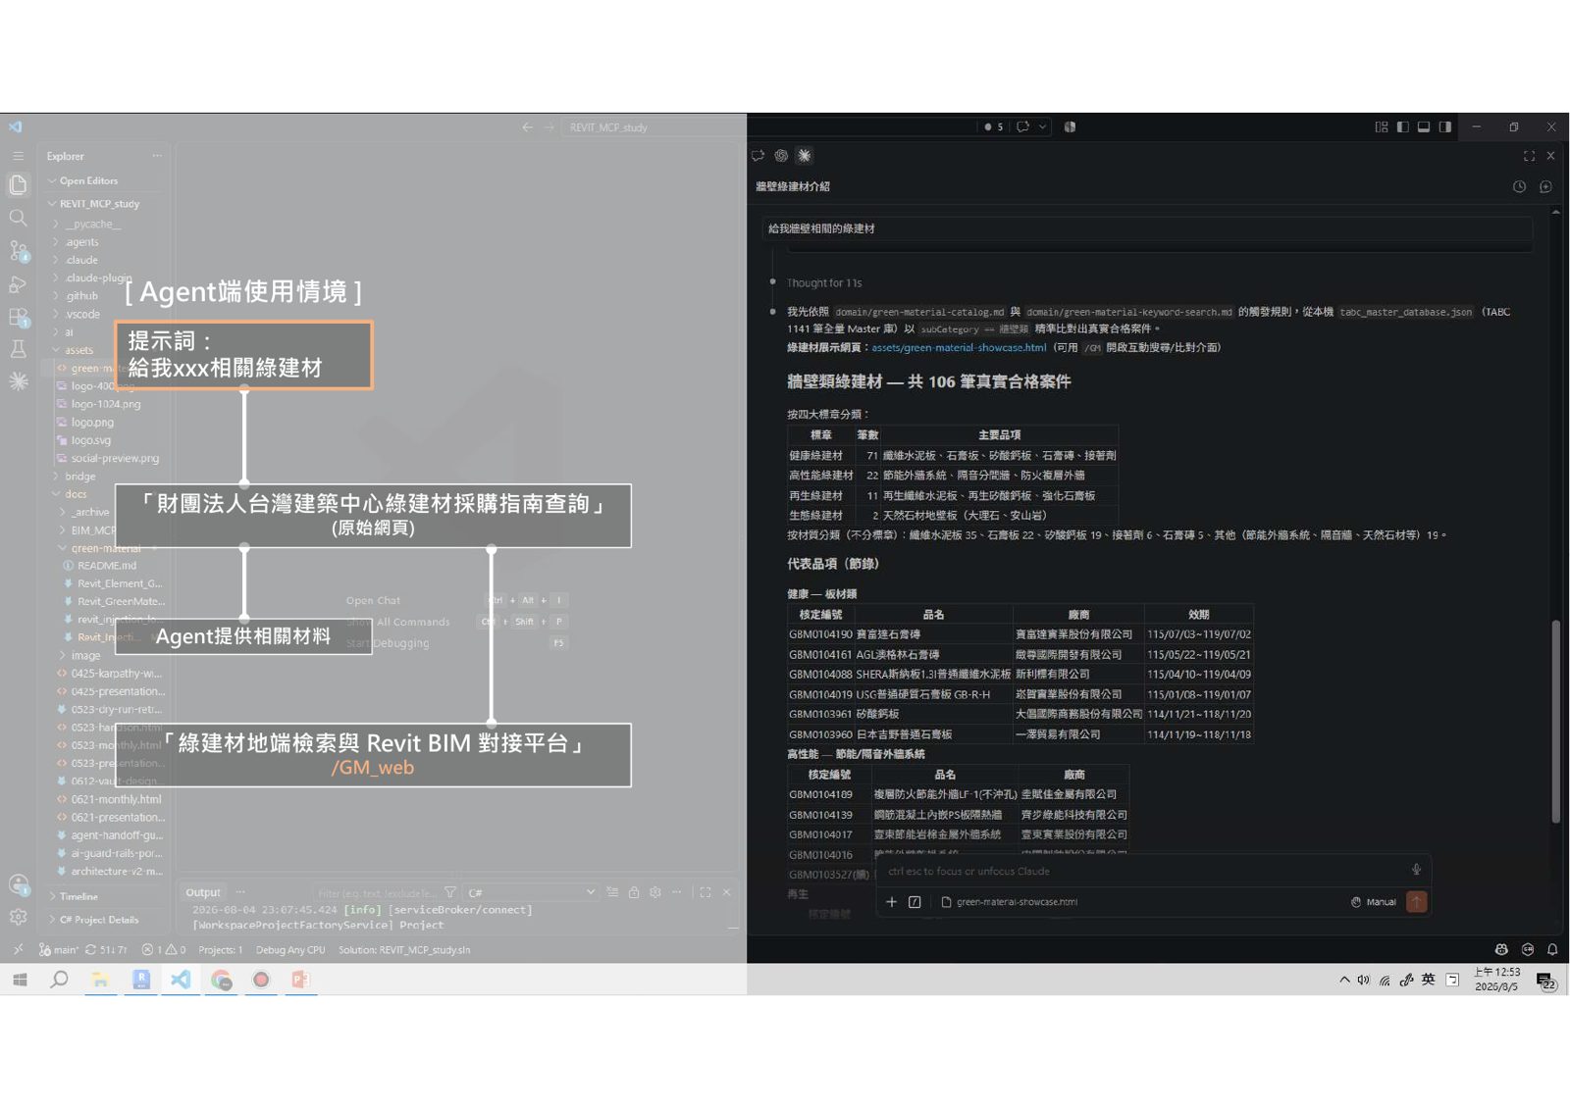Image resolution: width=1570 pixels, height=1109 pixels.
Task: Open past conversations history clock icon
Action: [x=1519, y=186]
